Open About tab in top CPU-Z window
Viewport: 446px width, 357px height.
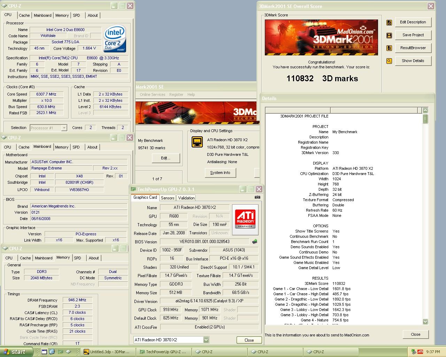(93, 15)
